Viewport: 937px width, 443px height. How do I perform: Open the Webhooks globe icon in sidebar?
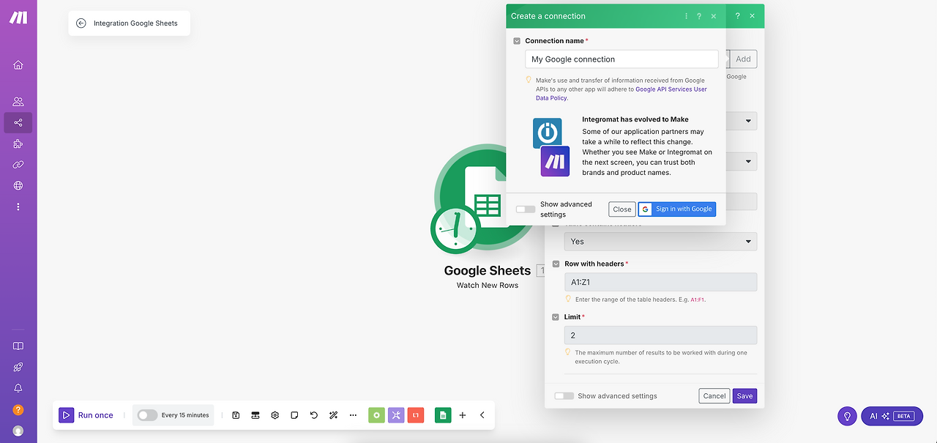click(x=18, y=186)
